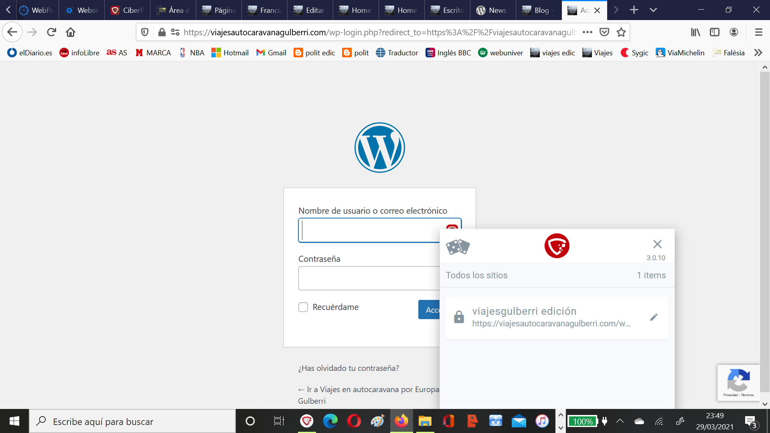770x433 pixels.
Task: Reload the page with the refresh icon
Action: [51, 32]
